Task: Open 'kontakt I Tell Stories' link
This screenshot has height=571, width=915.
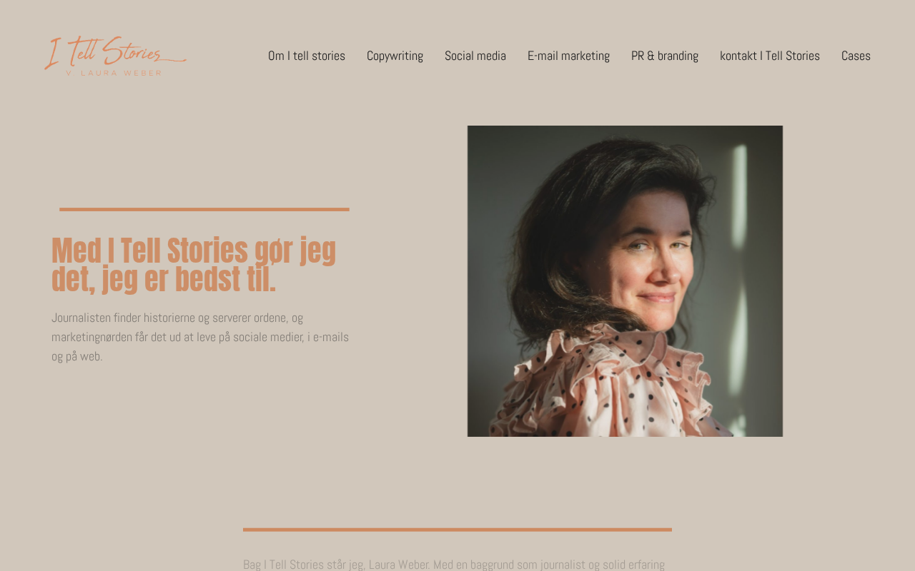Action: tap(770, 56)
